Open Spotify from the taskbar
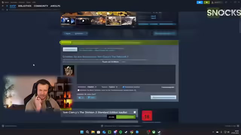Viewport: 241px width, 135px height. 120,132
